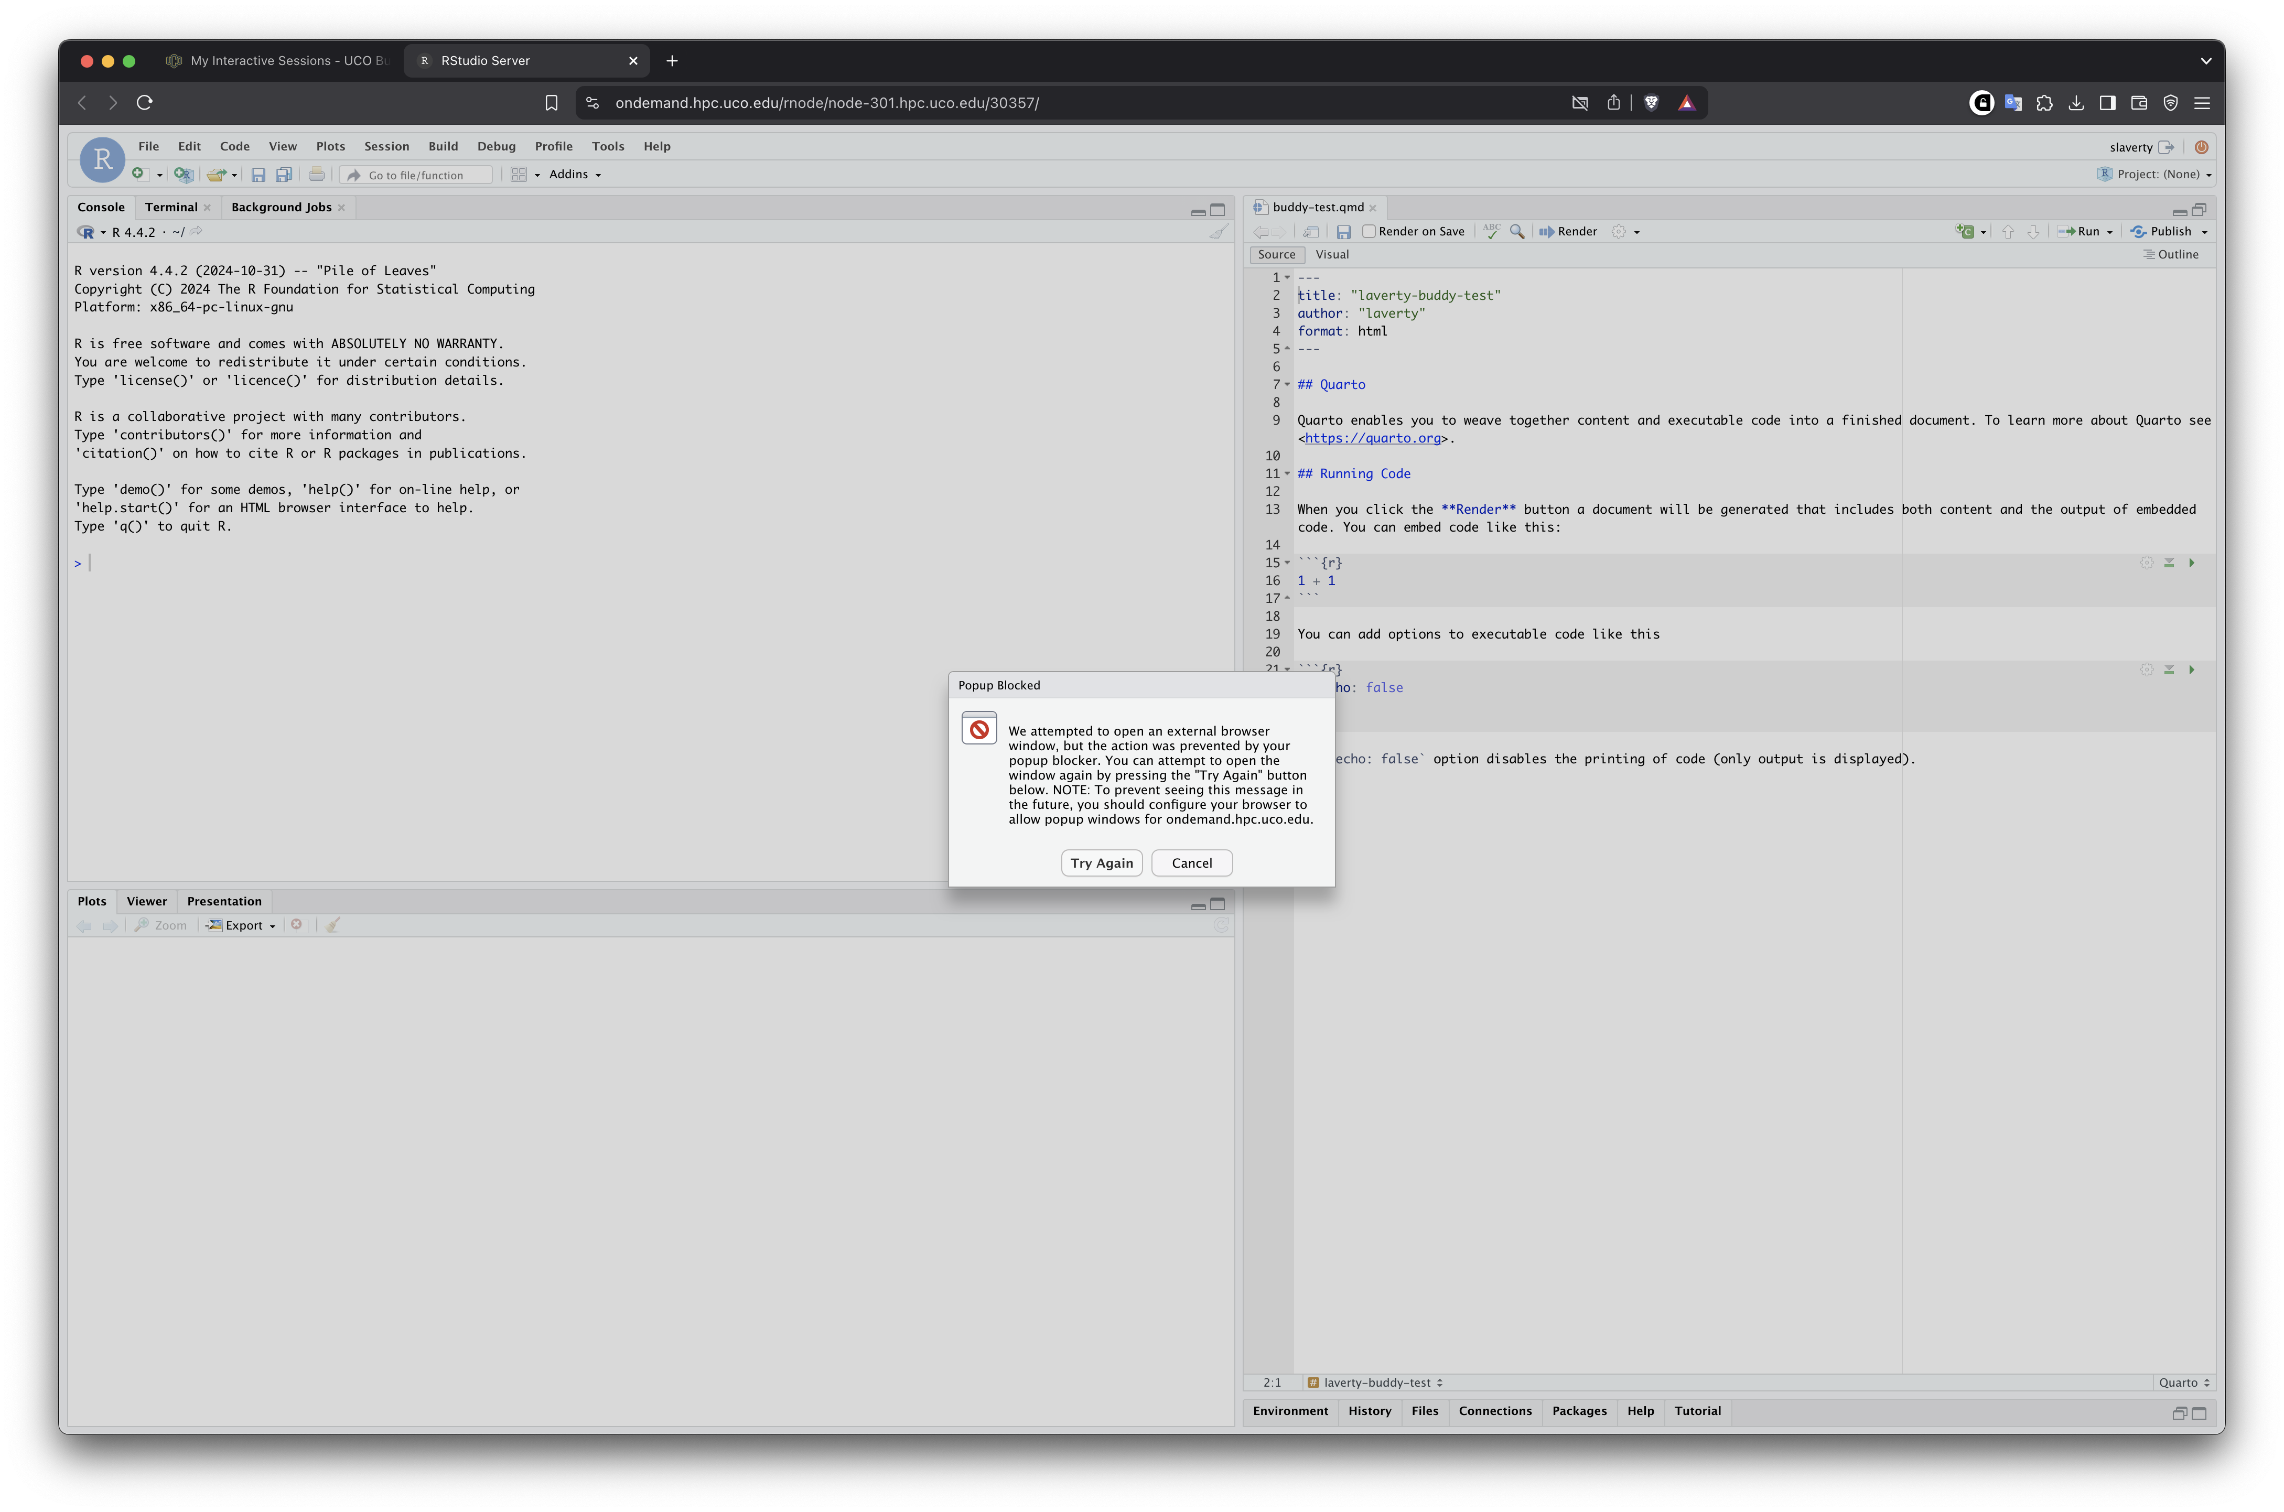Click Try Again in the Popup Blocked dialog
Screen dimensions: 2284x1512
(x=1101, y=863)
